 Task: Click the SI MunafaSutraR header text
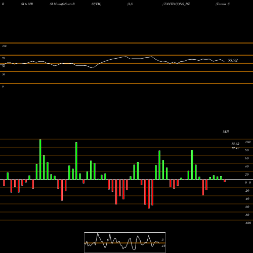click(62, 4)
